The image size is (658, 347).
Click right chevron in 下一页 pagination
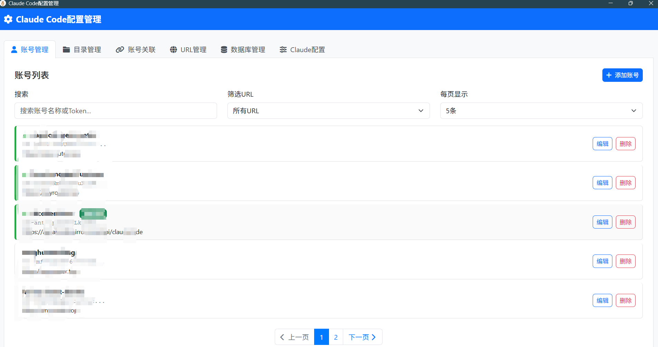click(374, 337)
